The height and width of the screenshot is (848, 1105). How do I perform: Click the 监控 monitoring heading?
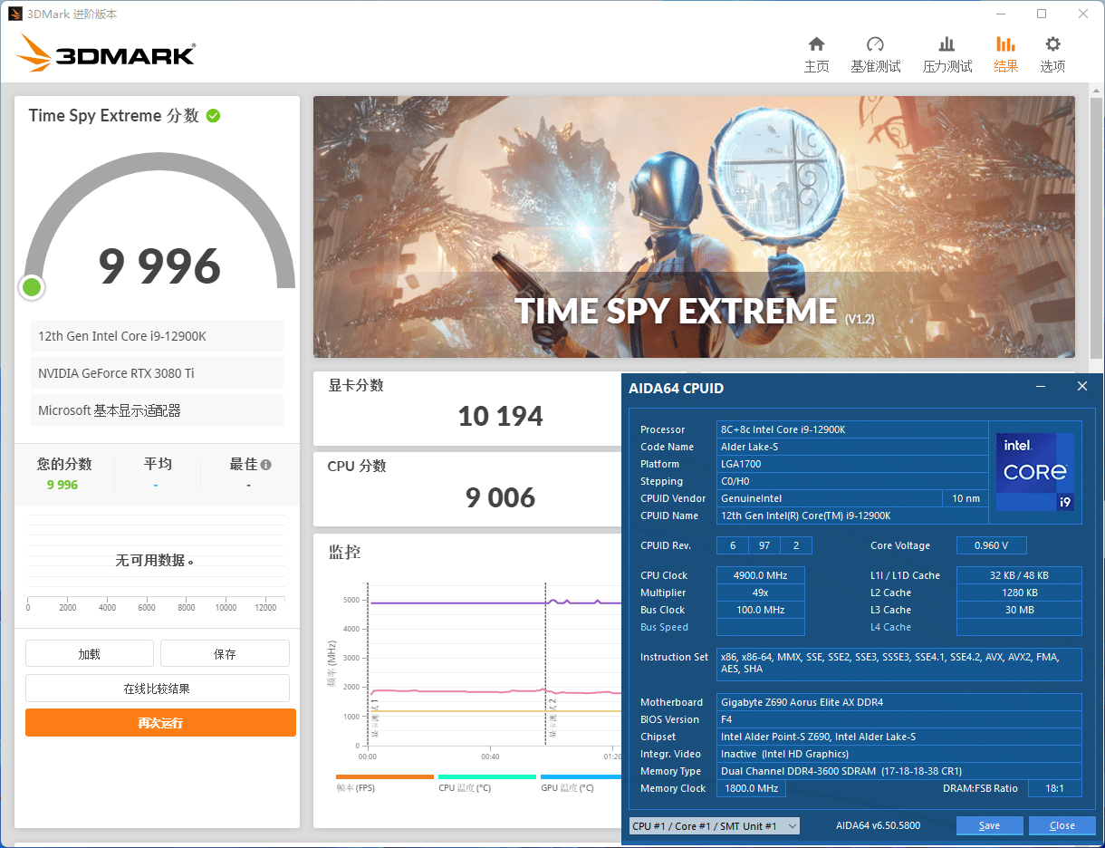pyautogui.click(x=344, y=552)
